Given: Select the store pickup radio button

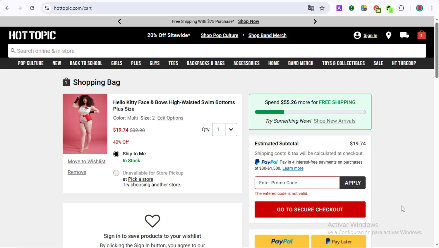Looking at the screenshot, I should click(116, 173).
